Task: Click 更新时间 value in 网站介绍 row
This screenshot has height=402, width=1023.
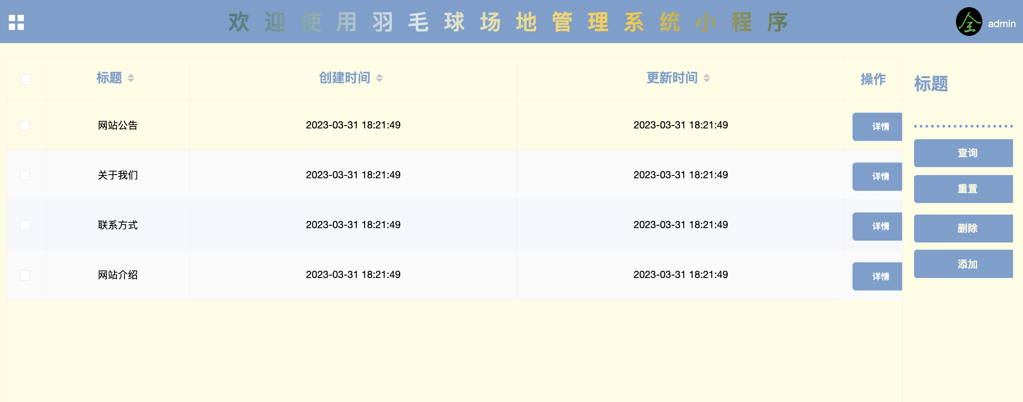Action: (x=681, y=274)
